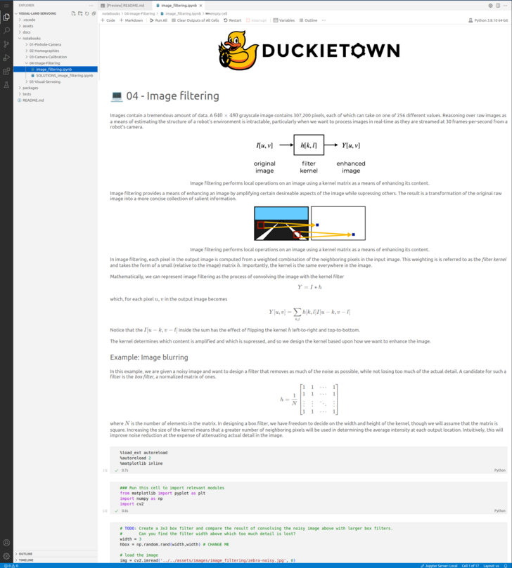
Task: Restart the notebook kernel
Action: tap(233, 20)
